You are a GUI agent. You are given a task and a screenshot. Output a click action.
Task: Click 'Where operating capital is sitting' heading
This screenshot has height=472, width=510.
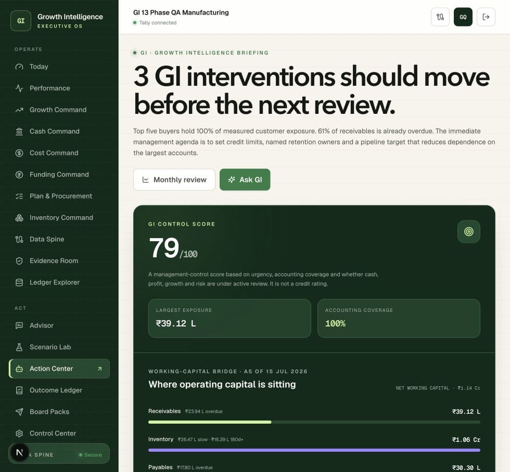(x=222, y=384)
